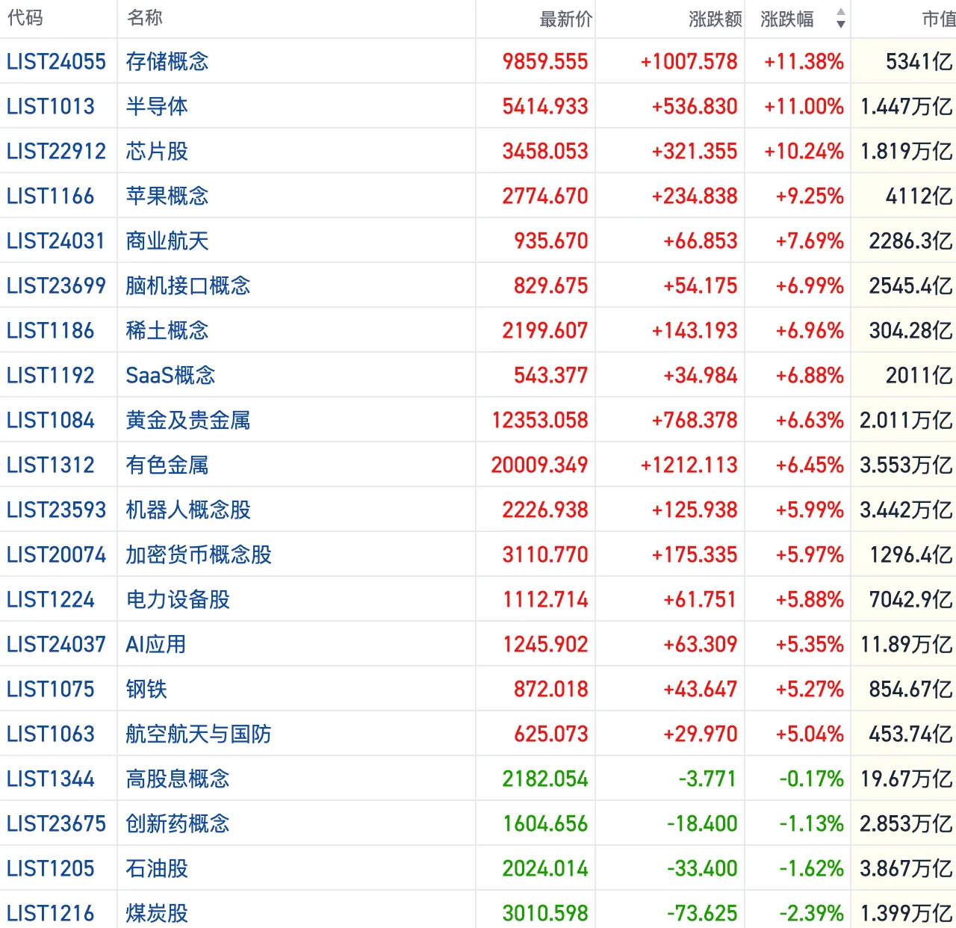The image size is (956, 928).
Task: Select the 加密货币概念股 link
Action: [199, 554]
